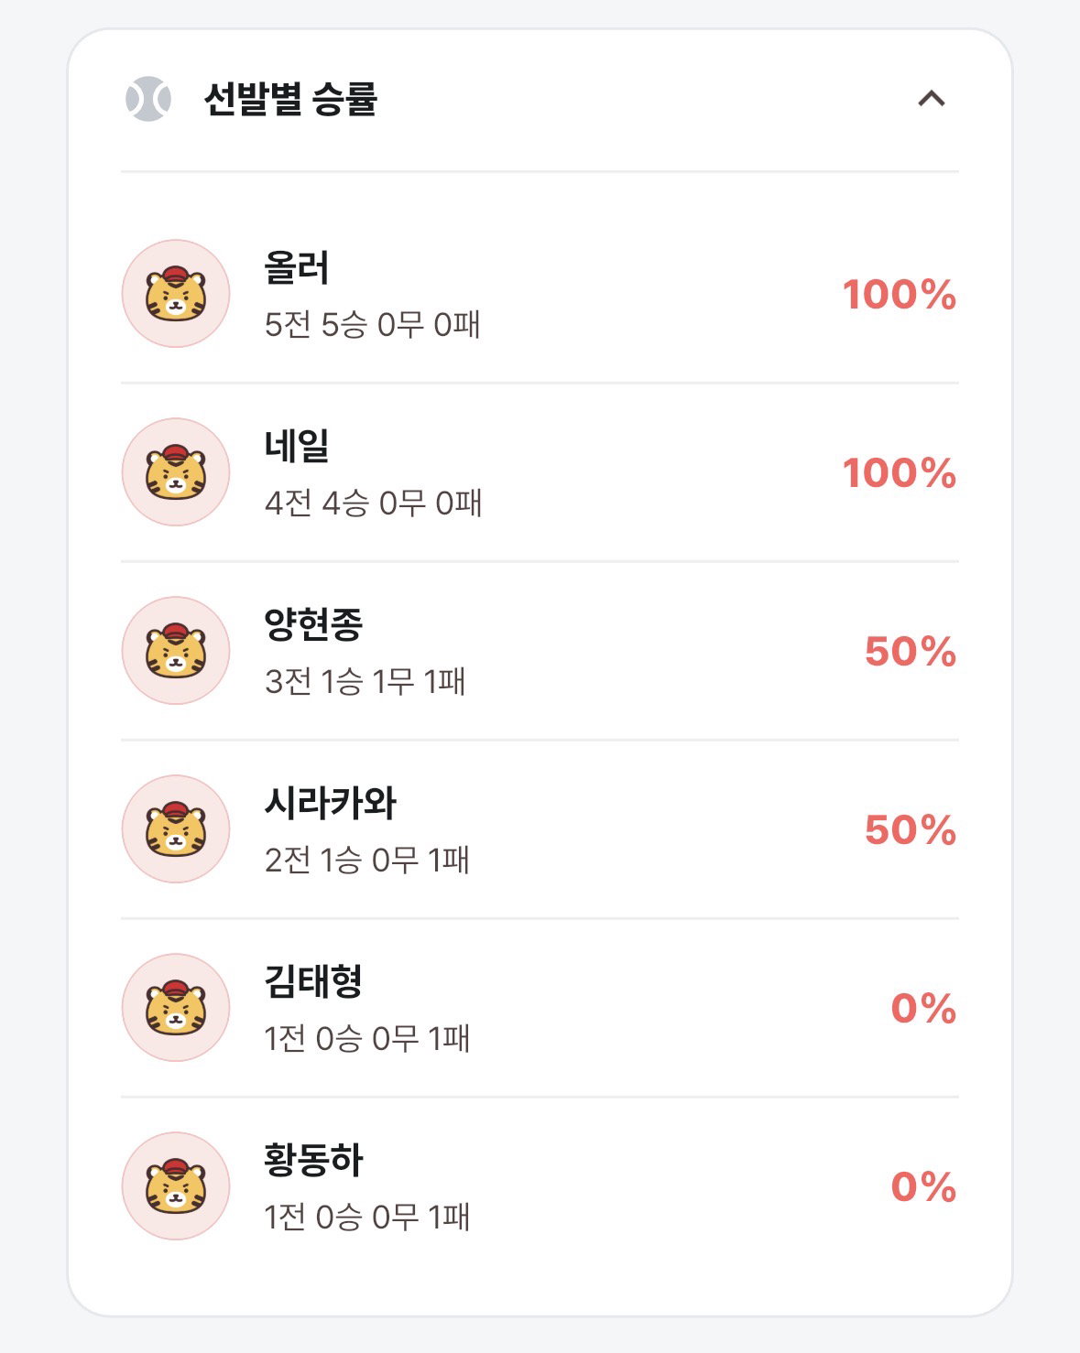Click 양현종's 50% win rate
The image size is (1080, 1353).
pos(911,652)
